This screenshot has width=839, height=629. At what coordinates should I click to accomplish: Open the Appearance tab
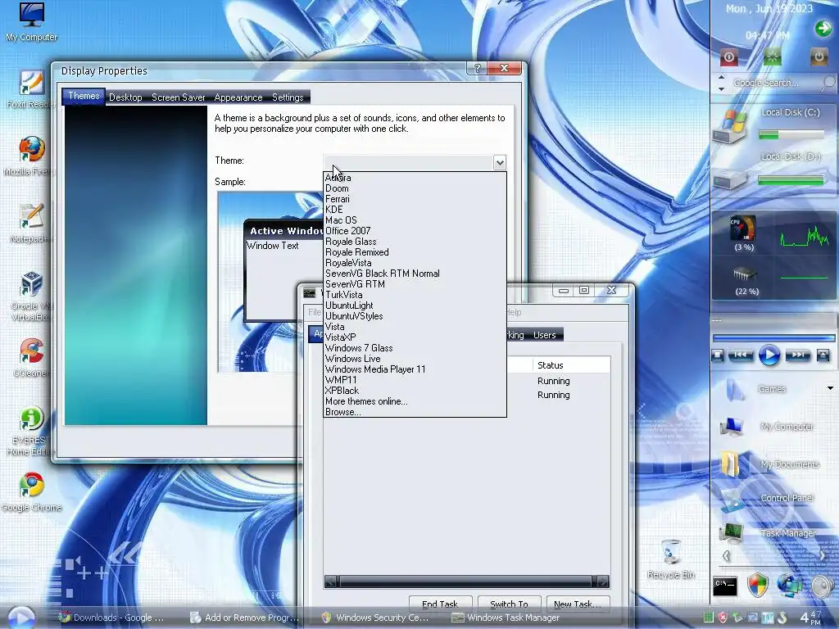click(x=238, y=97)
